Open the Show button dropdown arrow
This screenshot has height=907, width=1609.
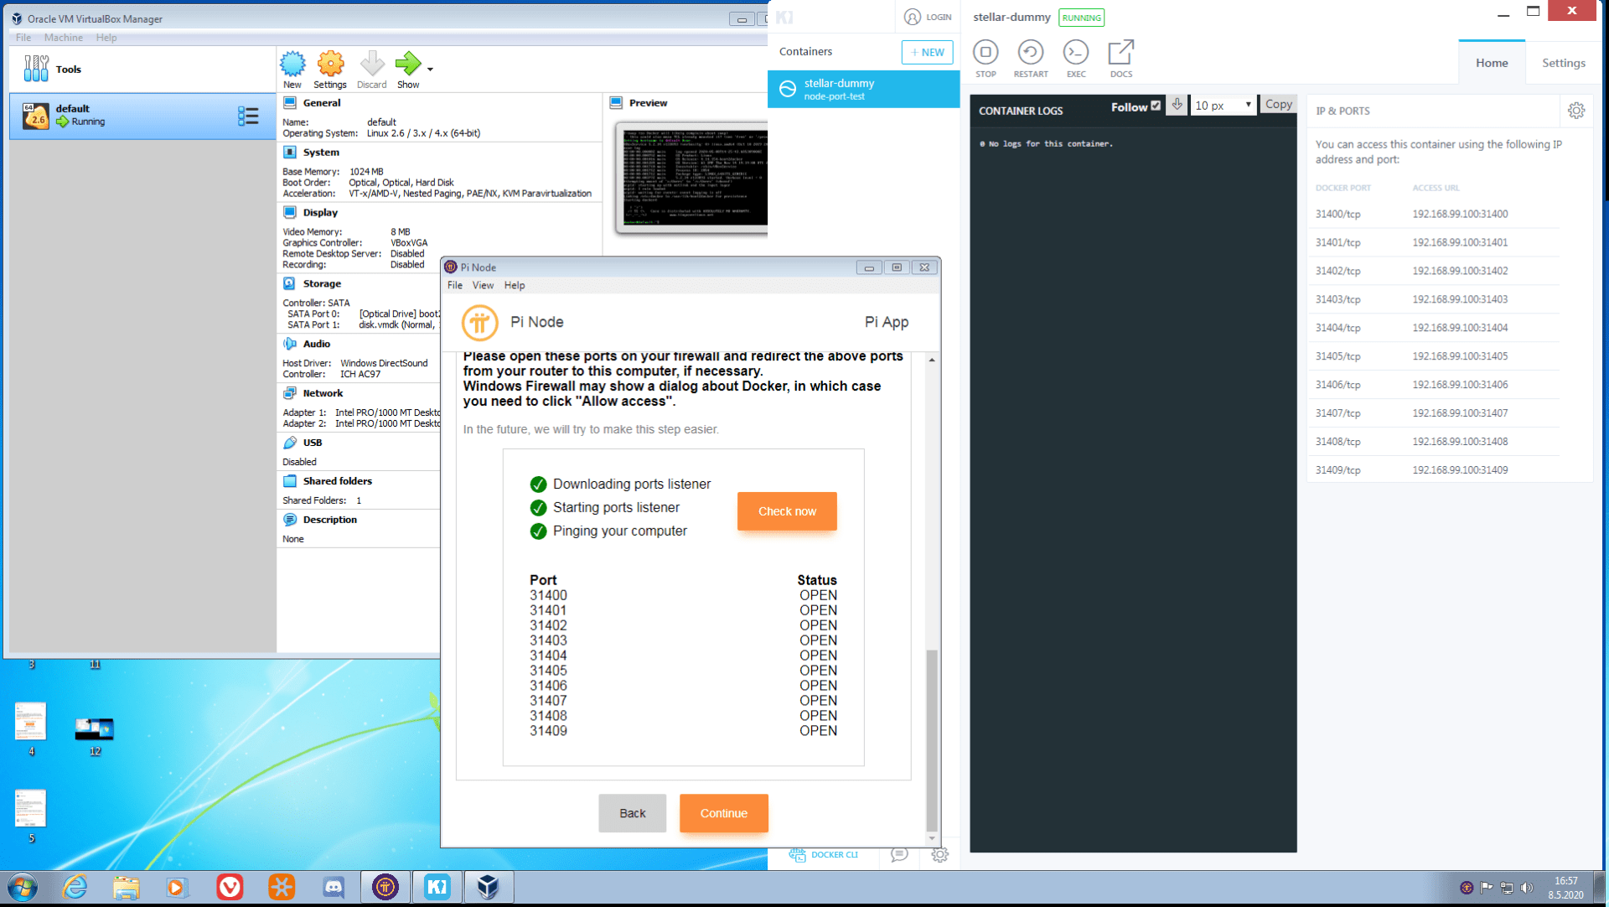coord(430,70)
